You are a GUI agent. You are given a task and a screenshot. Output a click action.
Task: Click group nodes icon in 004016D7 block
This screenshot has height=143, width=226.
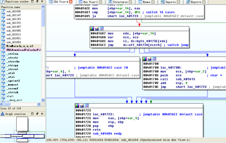pyautogui.click(x=102, y=29)
